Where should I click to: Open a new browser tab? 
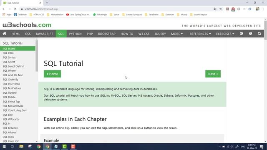click(x=47, y=3)
